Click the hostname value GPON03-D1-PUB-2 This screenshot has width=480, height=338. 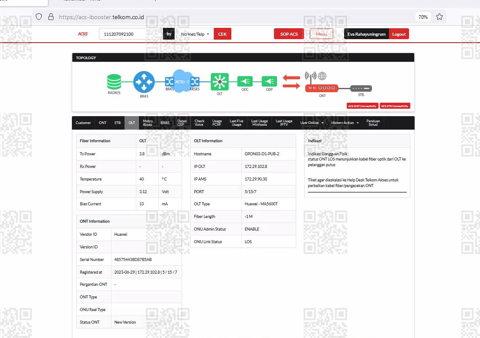[x=262, y=154]
